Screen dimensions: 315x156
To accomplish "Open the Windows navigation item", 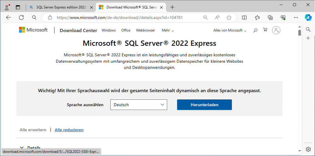I will (x=109, y=30).
